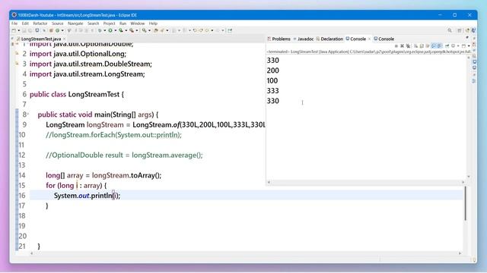Screen dimensions: 487x273
Task: Open the Window menu
Action: pyautogui.click(x=138, y=24)
